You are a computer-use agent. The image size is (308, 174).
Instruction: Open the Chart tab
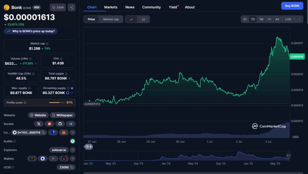coord(92,7)
